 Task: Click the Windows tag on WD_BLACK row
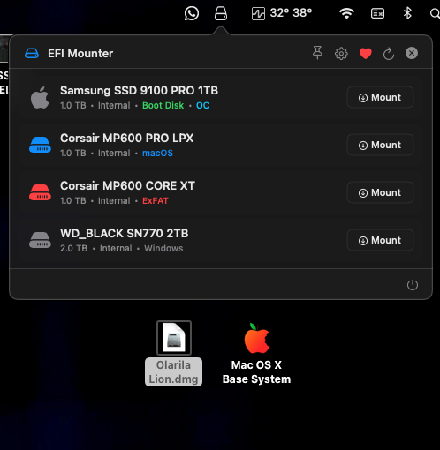pos(163,248)
